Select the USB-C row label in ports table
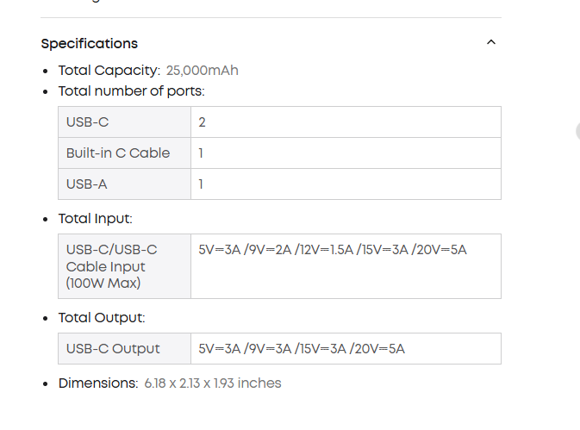Screen dimensions: 580x430 [x=87, y=122]
